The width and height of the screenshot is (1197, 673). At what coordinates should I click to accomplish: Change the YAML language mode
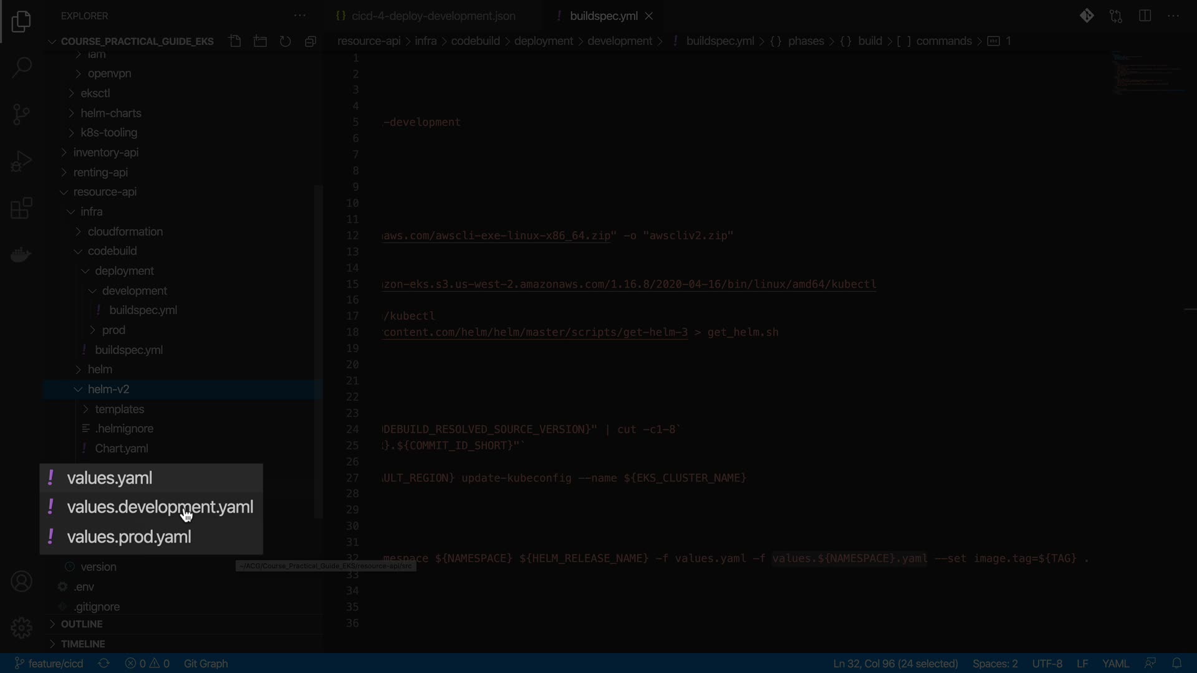pos(1115,664)
